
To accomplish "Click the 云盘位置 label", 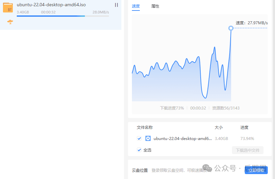I will pyautogui.click(x=140, y=170).
